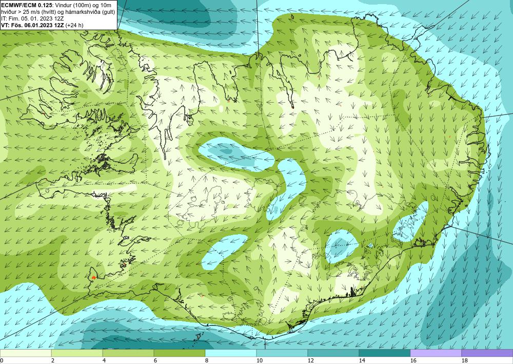Click the legend label '12'
Image resolution: width=513 pixels, height=364 pixels.
pos(310,361)
